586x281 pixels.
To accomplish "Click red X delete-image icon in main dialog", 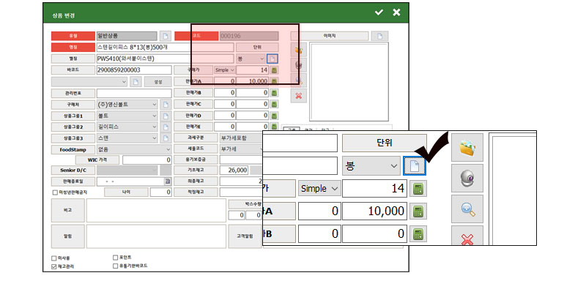I will [x=299, y=96].
